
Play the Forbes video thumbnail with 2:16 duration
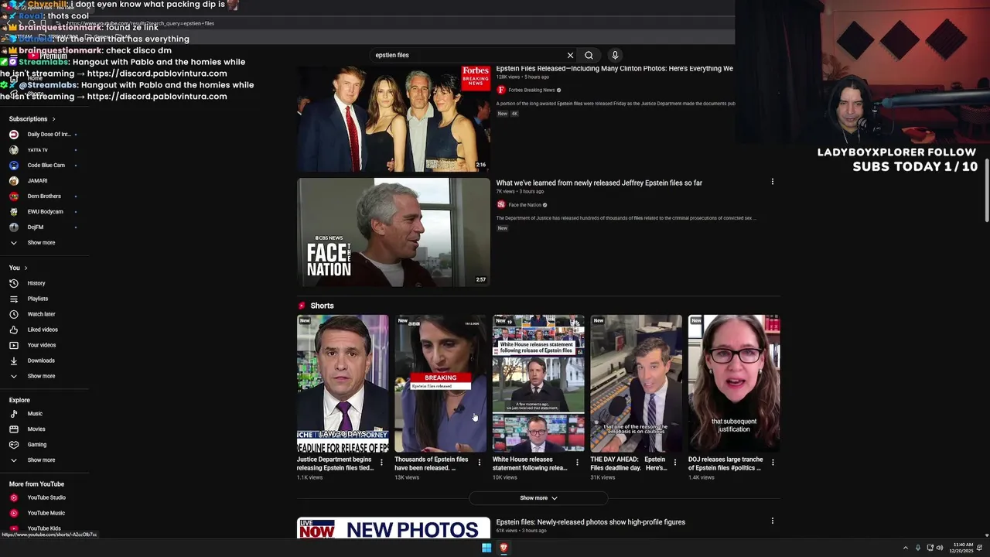(x=394, y=118)
